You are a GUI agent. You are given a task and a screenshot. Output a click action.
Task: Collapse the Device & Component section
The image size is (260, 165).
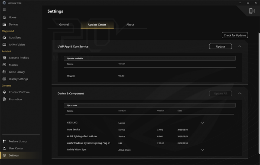click(x=240, y=94)
